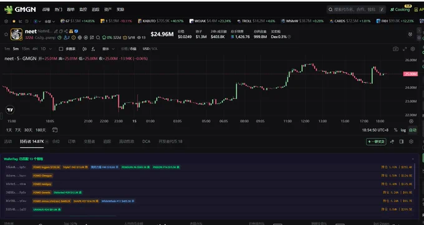Open the 资产 menu
The width and height of the screenshot is (424, 225).
coord(108,9)
